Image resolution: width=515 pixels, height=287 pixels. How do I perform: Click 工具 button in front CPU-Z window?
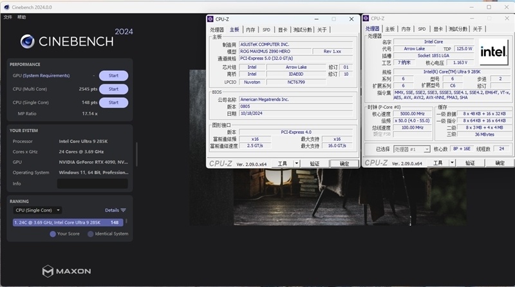pos(283,163)
